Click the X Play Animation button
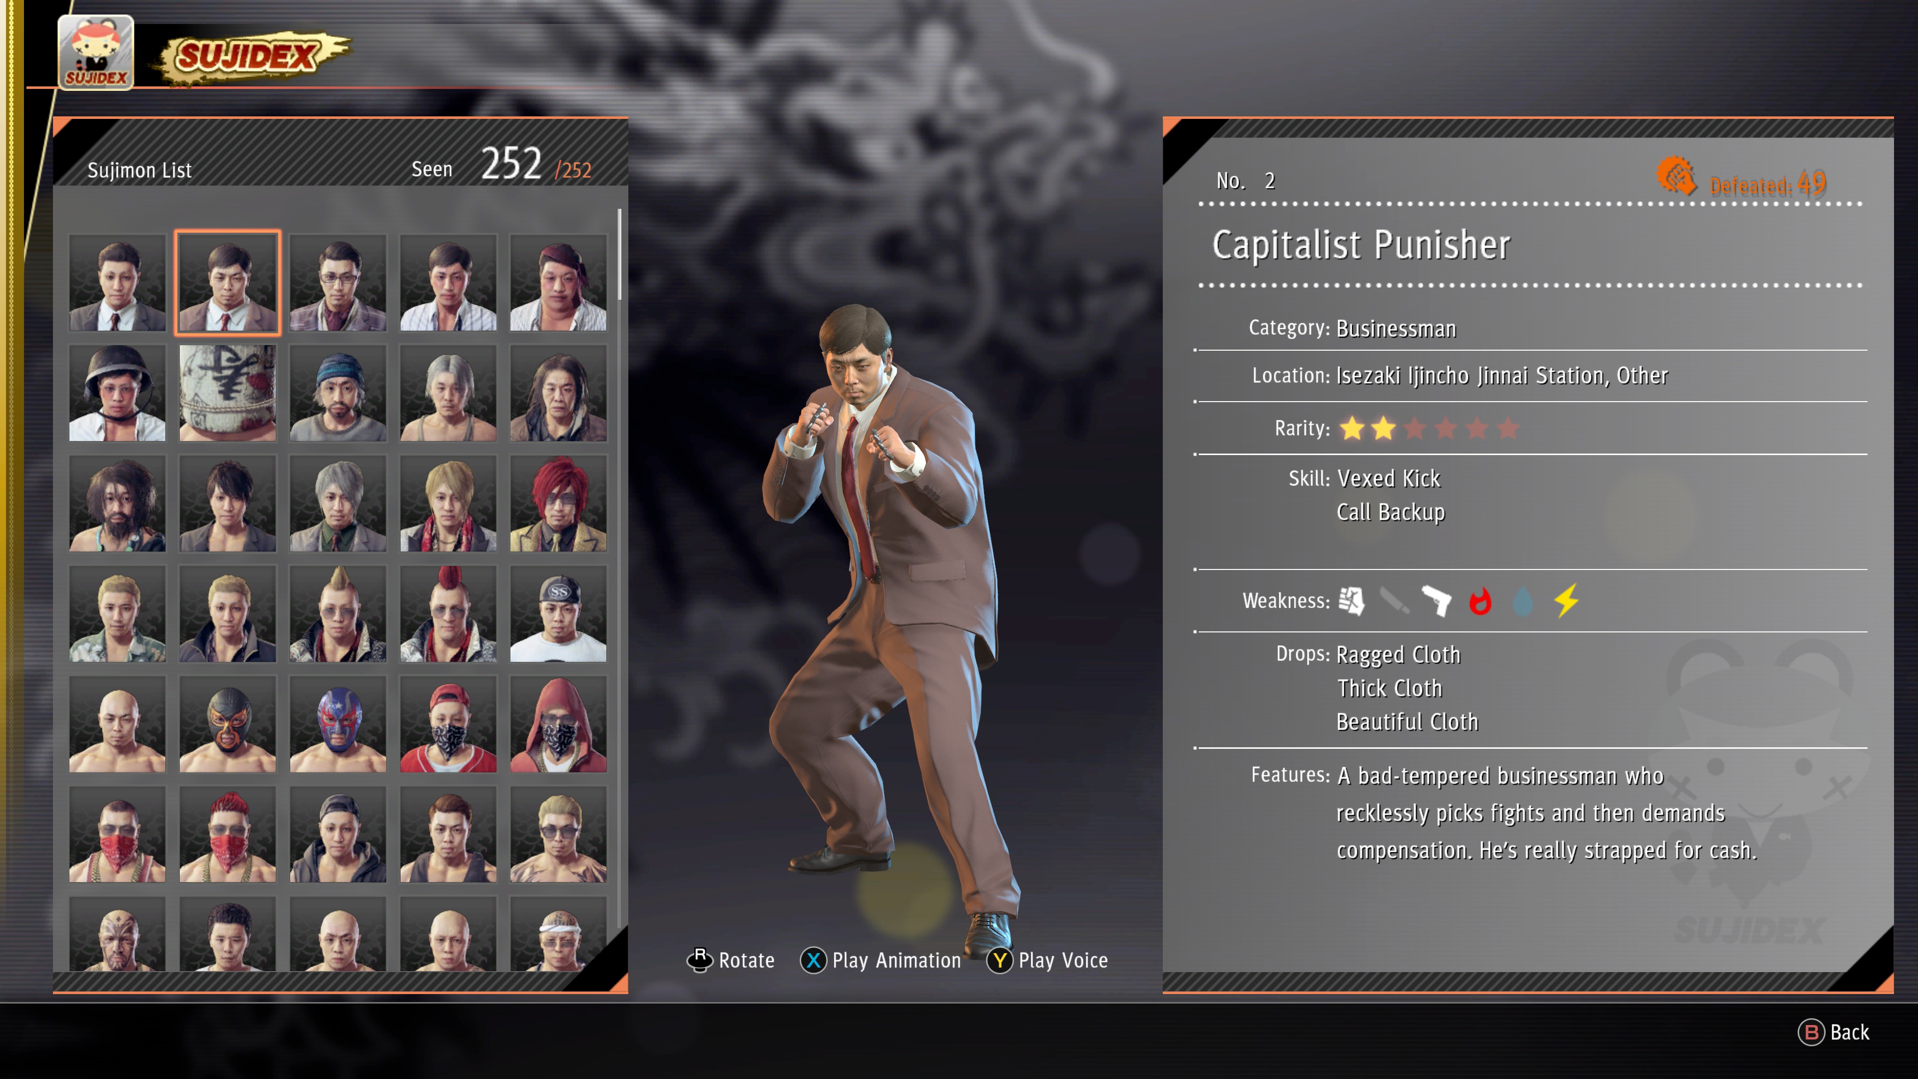1918x1079 pixels. (x=880, y=961)
